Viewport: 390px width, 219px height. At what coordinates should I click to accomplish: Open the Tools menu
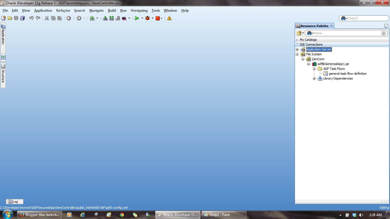[x=156, y=11]
